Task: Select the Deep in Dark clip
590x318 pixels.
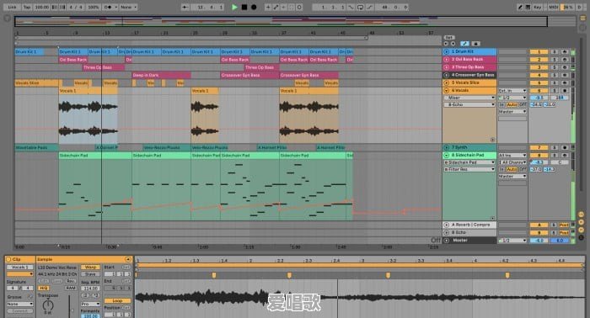Action: tap(162, 75)
